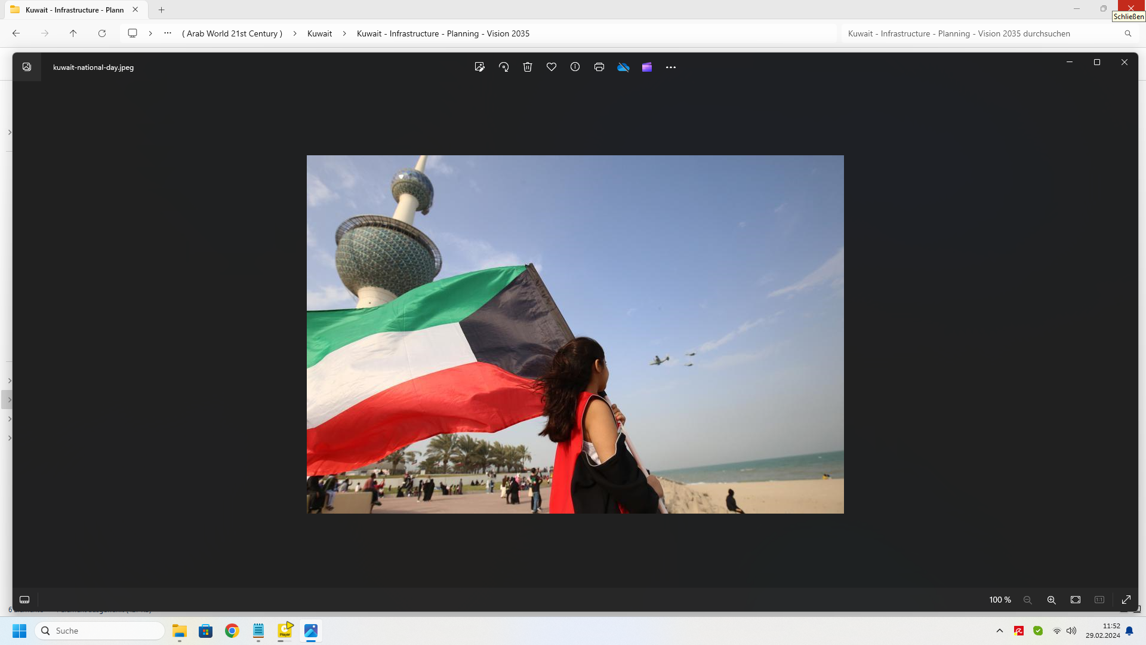Open the volume speaker control

[1071, 631]
